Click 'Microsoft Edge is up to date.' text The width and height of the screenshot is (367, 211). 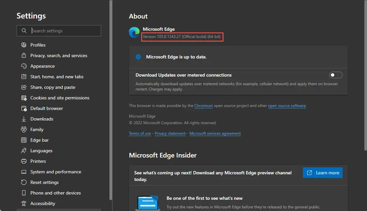pos(176,57)
